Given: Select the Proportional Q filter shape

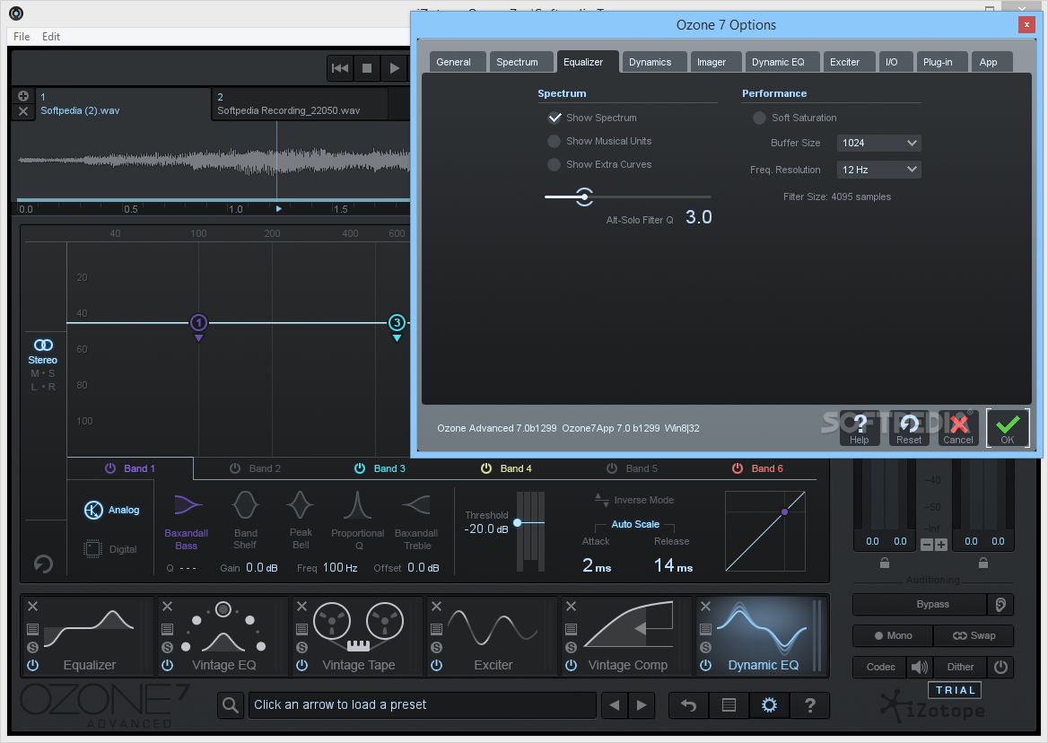Looking at the screenshot, I should tap(358, 520).
